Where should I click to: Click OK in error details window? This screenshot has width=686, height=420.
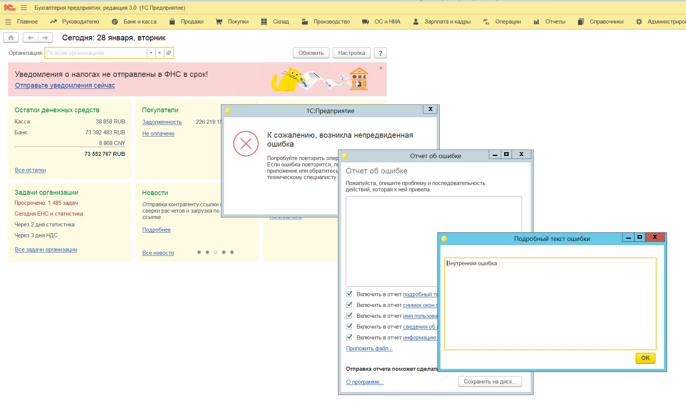[645, 358]
